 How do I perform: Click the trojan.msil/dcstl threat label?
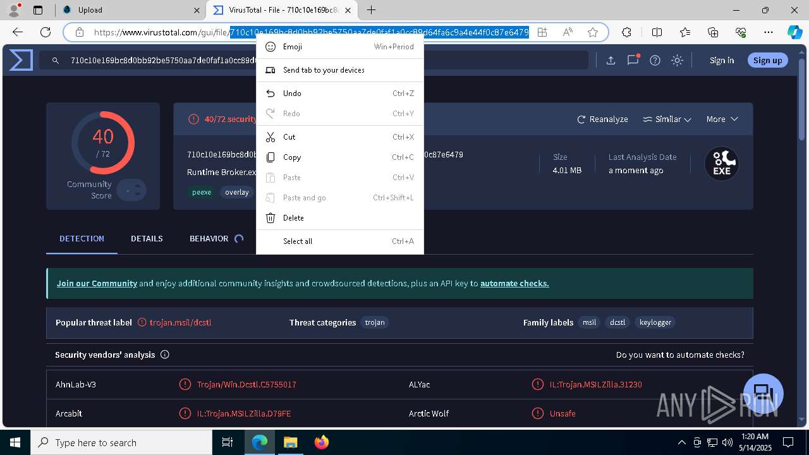point(180,322)
